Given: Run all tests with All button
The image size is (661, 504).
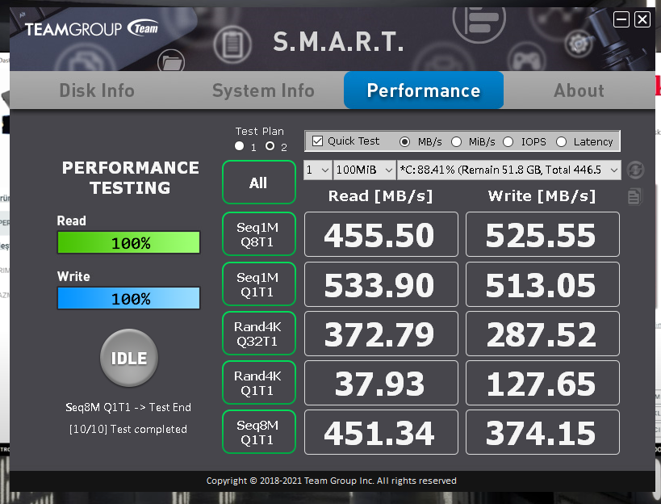Looking at the screenshot, I should [x=259, y=183].
